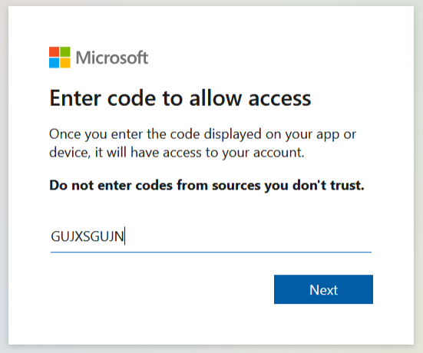Screen dimensions: 423x353
Task: Click the "device, it will have access" line
Action: (x=177, y=153)
